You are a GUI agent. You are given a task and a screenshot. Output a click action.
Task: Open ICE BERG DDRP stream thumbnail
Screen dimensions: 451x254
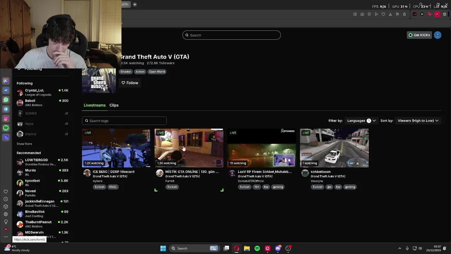pyautogui.click(x=116, y=148)
